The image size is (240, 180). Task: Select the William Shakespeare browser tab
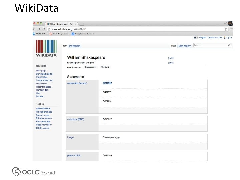coord(61,24)
